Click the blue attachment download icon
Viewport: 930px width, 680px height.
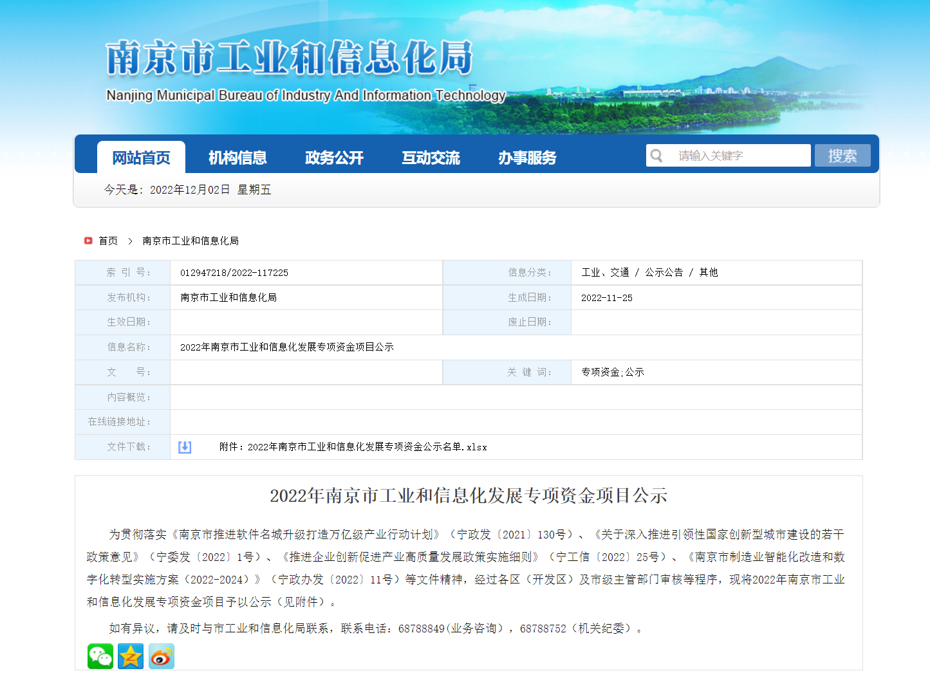click(x=185, y=447)
